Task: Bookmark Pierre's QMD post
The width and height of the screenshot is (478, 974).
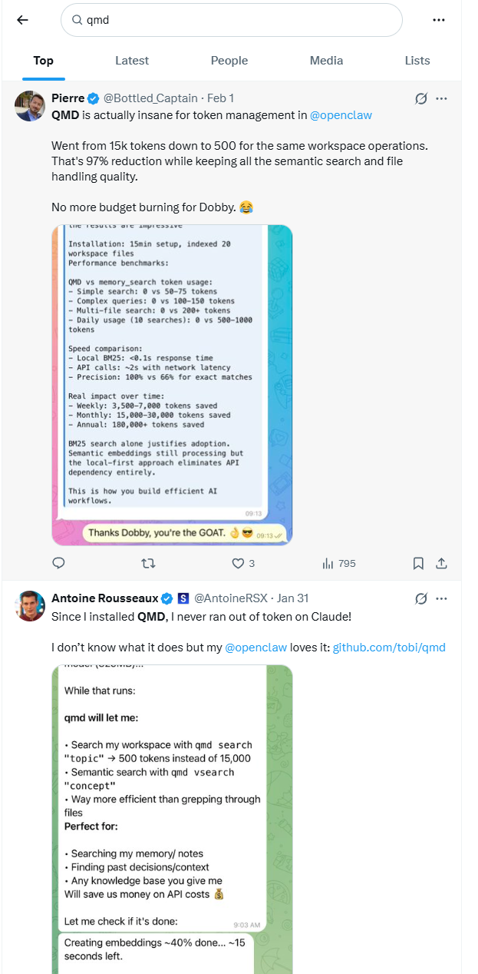Action: 418,563
